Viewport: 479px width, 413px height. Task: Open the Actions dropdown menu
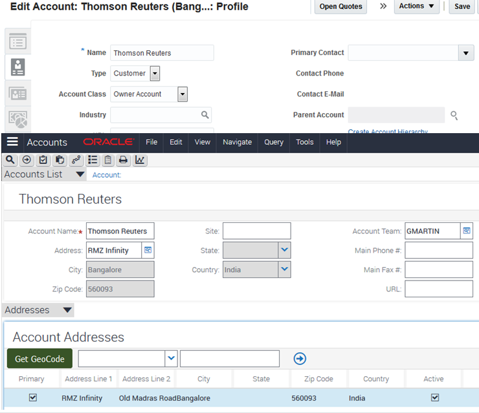pos(416,6)
